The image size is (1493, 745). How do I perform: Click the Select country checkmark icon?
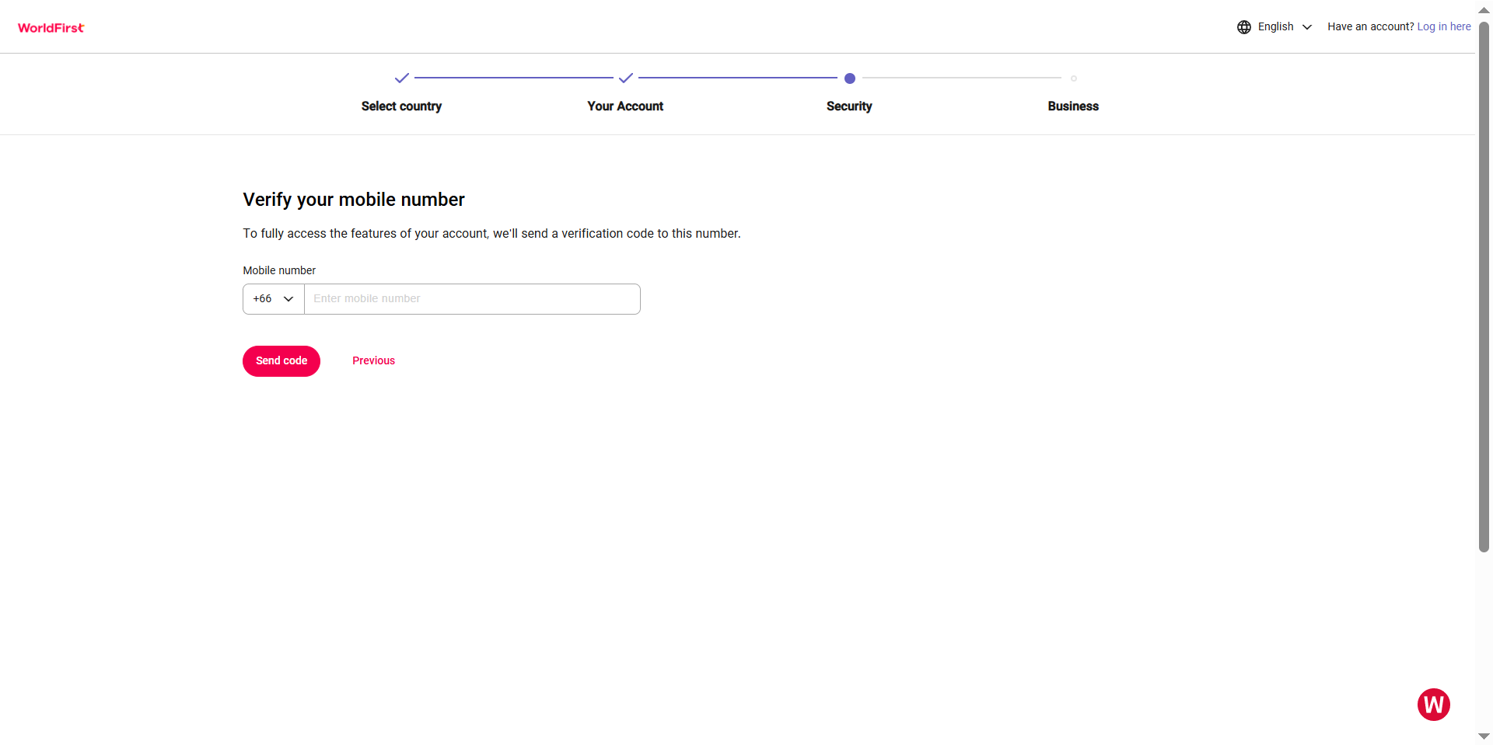tap(401, 78)
